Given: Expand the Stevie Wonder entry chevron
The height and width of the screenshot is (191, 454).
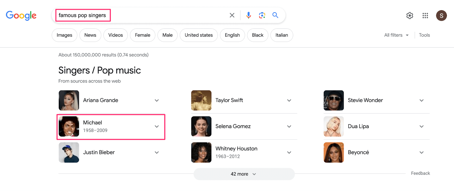Looking at the screenshot, I should click(422, 100).
